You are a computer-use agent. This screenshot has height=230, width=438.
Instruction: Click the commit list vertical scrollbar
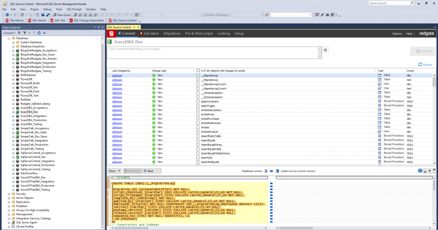(x=434, y=119)
